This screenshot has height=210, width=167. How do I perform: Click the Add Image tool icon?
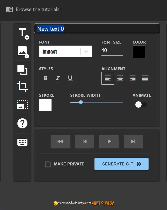coord(23,52)
